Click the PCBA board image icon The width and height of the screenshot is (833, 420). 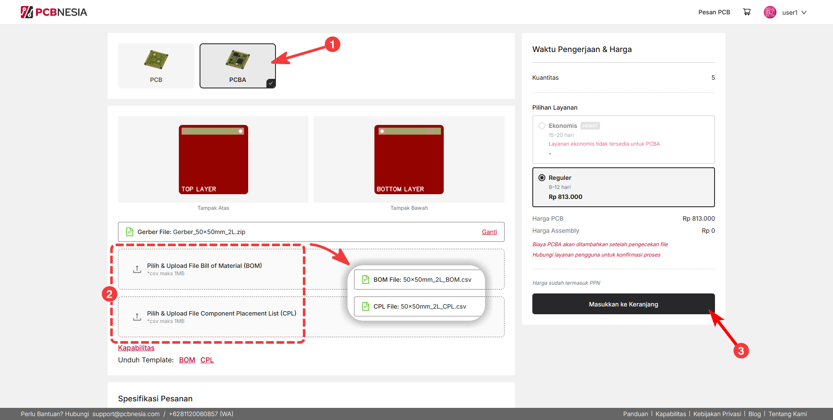(238, 60)
